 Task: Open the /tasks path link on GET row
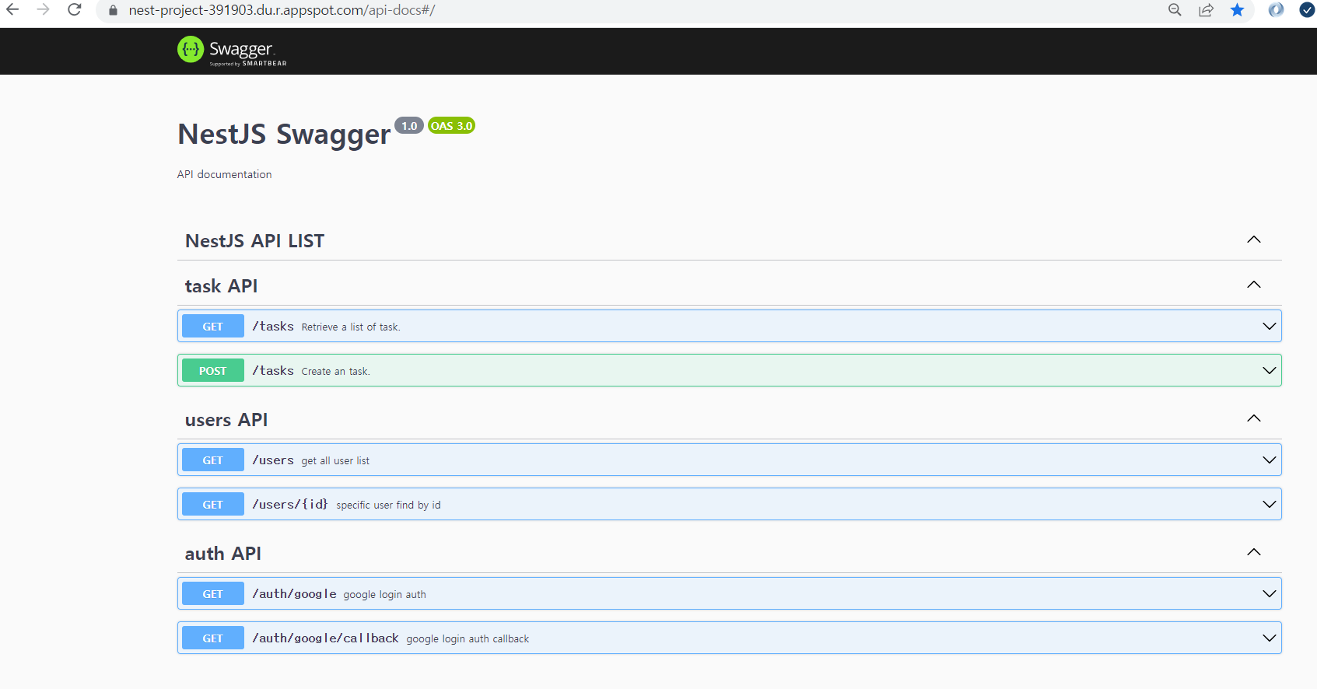(x=273, y=327)
